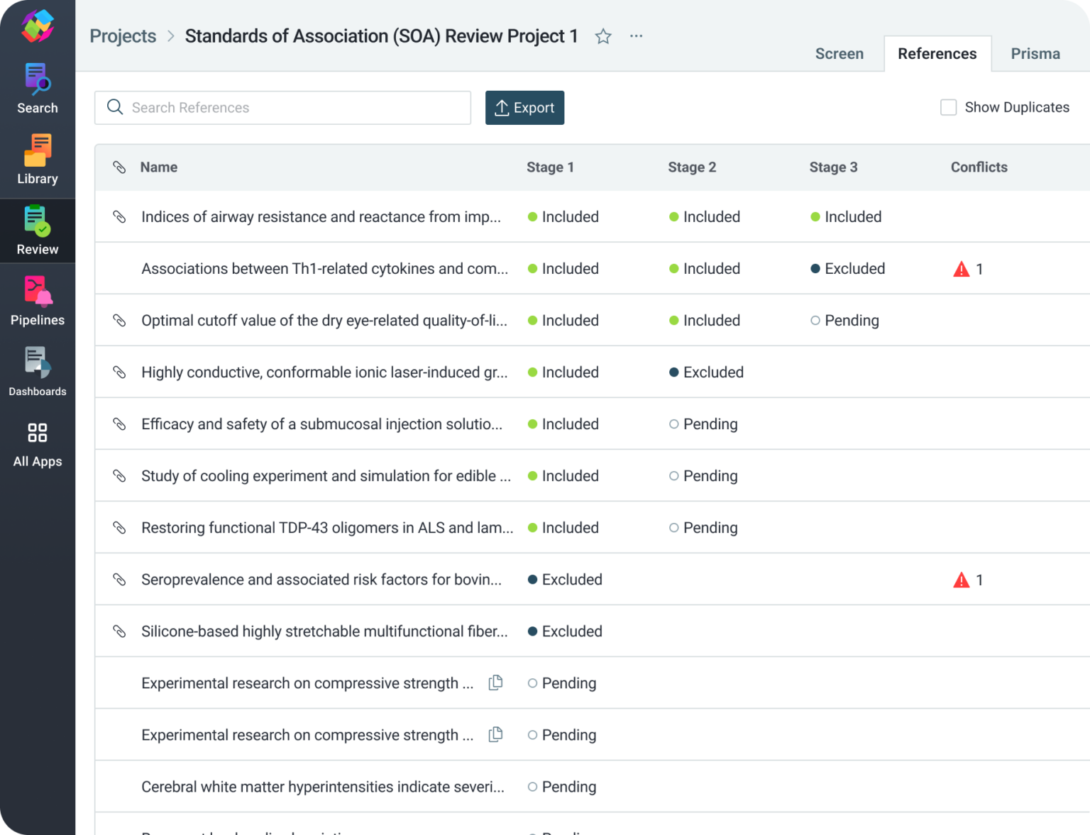Image resolution: width=1090 pixels, height=835 pixels.
Task: Click the conflict warning on Associations row
Action: (962, 269)
